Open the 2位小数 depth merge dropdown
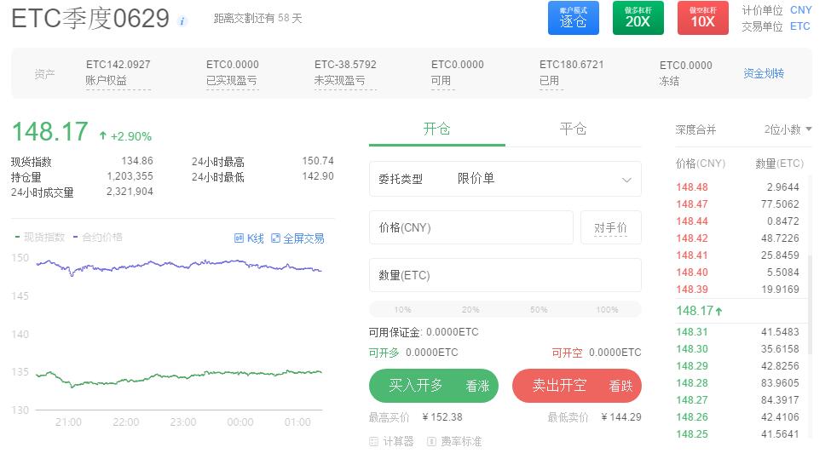831x459 pixels. click(788, 129)
